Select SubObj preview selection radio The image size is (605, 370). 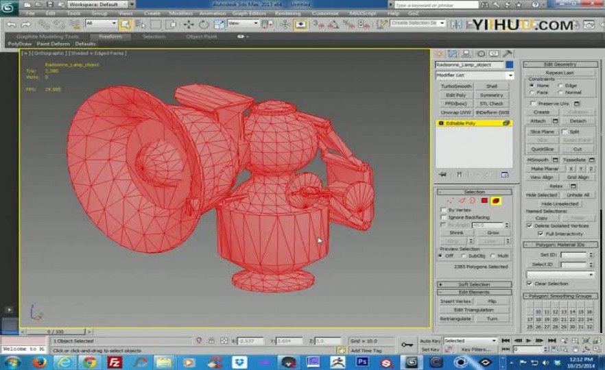point(464,256)
